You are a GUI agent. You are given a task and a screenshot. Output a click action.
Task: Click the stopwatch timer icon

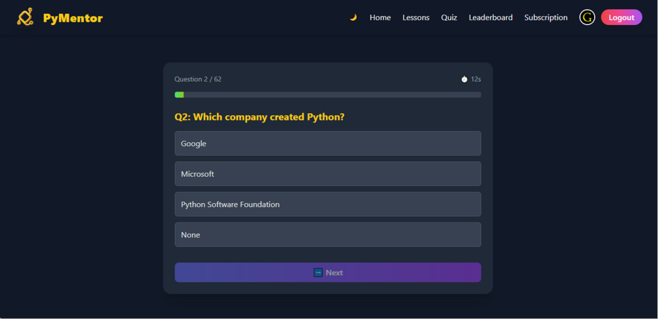pos(464,79)
